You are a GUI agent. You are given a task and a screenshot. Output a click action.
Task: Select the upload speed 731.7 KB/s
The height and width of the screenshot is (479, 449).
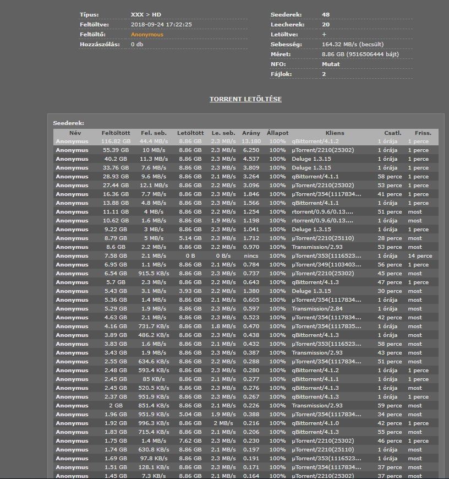[x=154, y=326]
